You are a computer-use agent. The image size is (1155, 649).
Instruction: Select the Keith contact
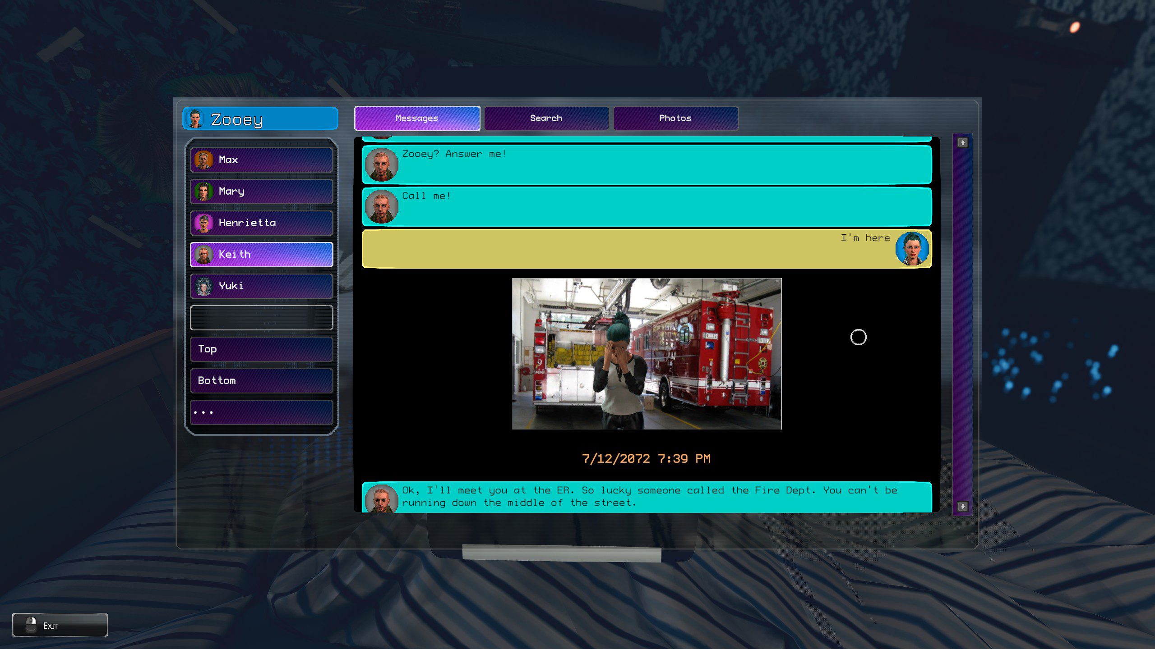[261, 255]
